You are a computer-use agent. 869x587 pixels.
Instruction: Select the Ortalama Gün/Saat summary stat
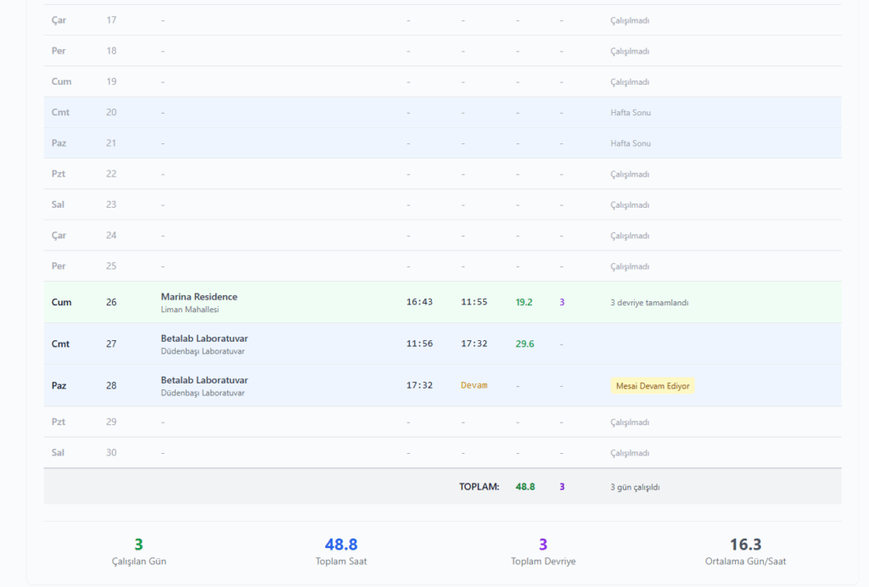point(745,551)
